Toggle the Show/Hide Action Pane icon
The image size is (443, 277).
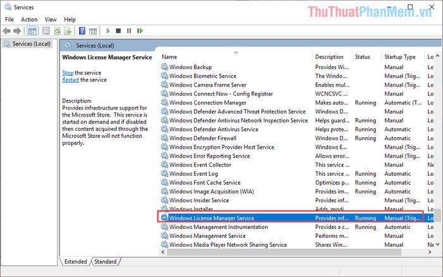point(93,31)
